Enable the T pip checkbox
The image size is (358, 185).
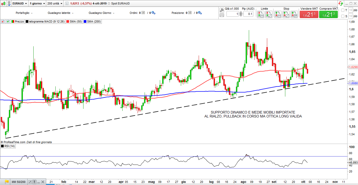(x=343, y=10)
